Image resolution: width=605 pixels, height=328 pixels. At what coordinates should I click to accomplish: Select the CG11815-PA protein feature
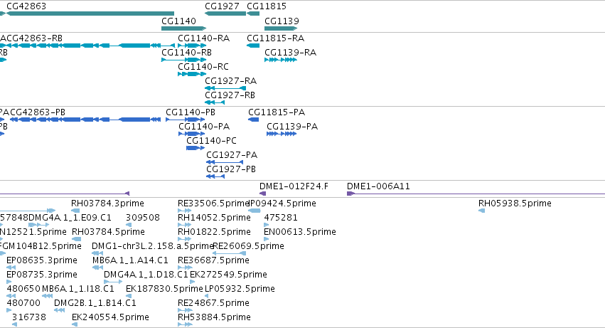click(254, 120)
